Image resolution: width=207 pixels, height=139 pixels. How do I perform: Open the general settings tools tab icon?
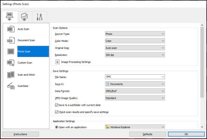pos(39,17)
